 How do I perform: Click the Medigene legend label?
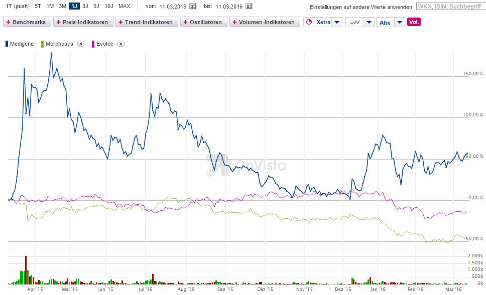point(22,44)
